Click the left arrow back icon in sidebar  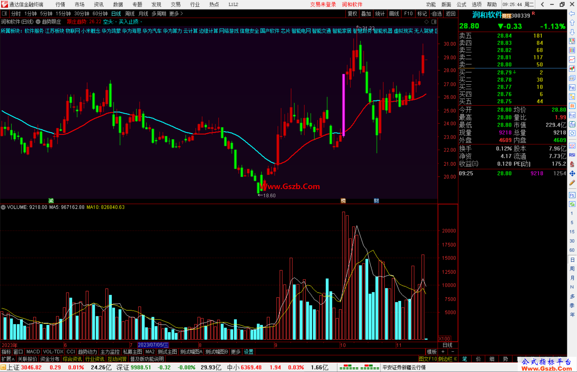572,14
